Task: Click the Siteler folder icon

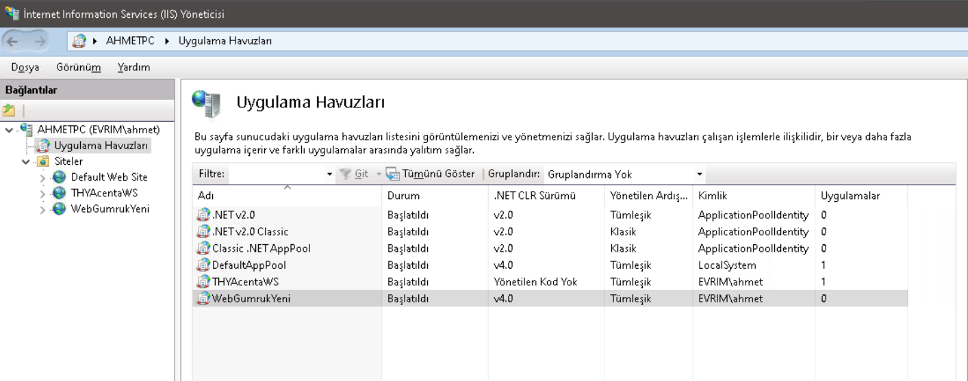Action: pos(44,161)
